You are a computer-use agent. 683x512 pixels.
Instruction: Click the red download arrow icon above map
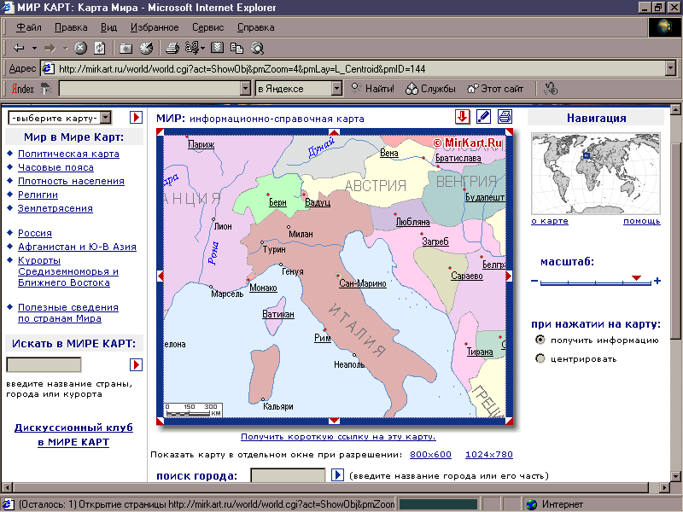pyautogui.click(x=462, y=117)
